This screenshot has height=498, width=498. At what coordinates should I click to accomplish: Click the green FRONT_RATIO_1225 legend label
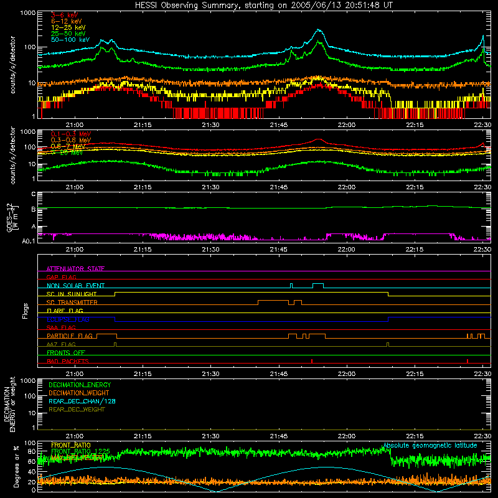(x=80, y=451)
